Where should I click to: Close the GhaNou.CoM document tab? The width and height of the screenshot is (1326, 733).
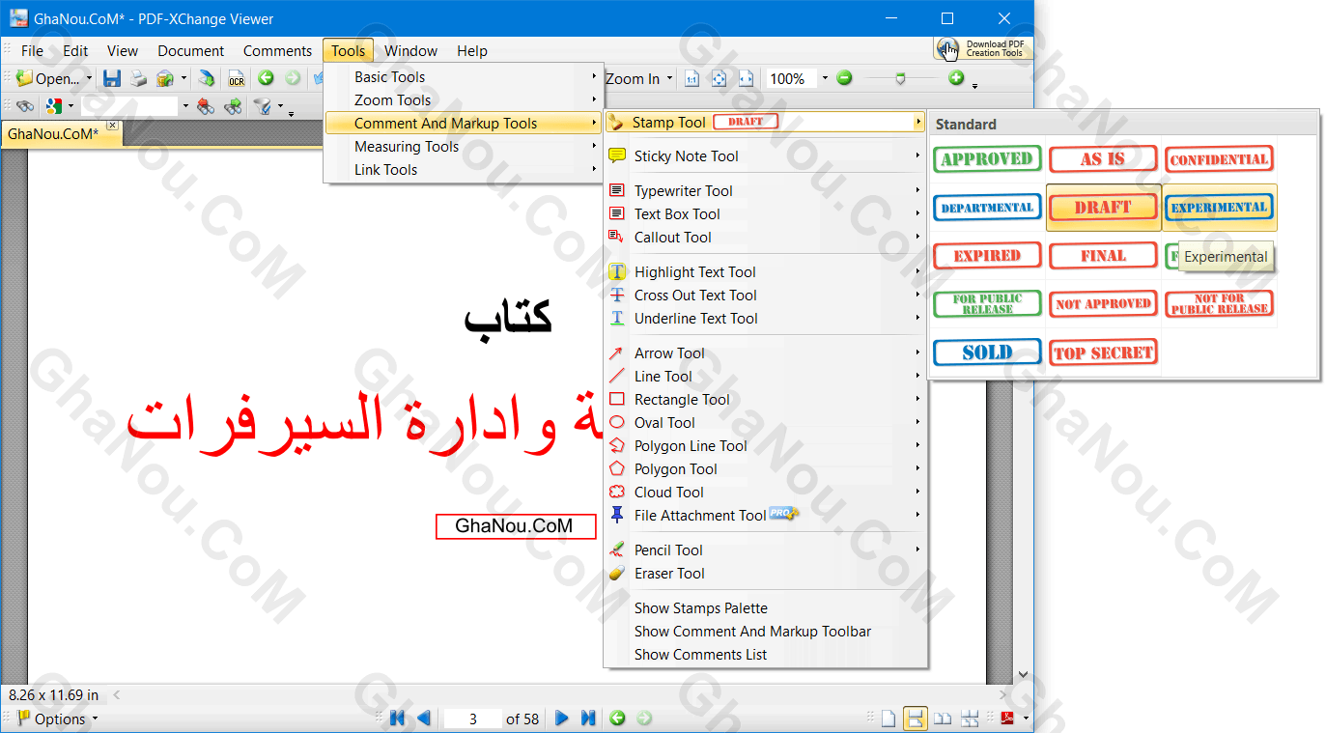(112, 126)
